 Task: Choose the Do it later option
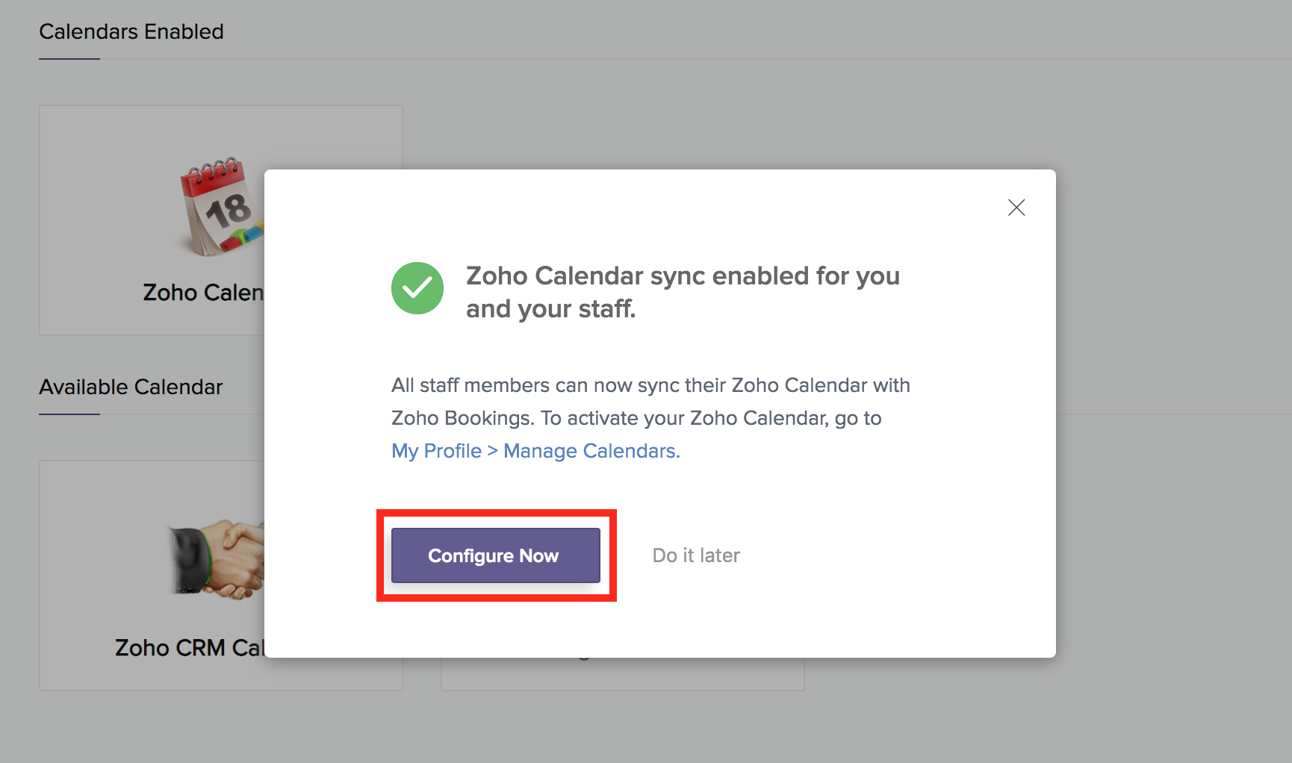[695, 555]
